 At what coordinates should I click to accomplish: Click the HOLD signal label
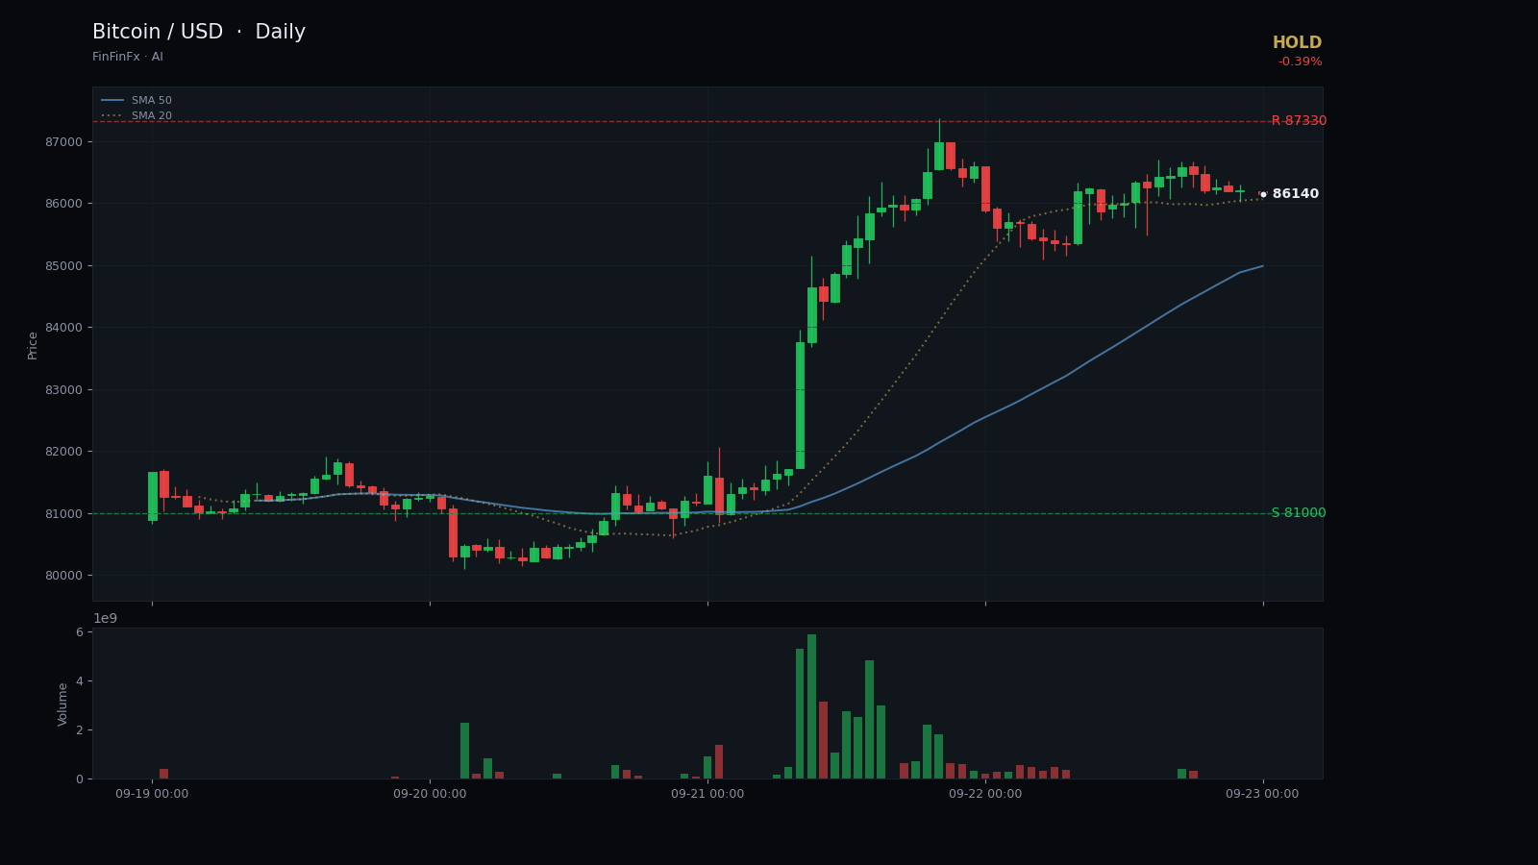click(x=1297, y=43)
